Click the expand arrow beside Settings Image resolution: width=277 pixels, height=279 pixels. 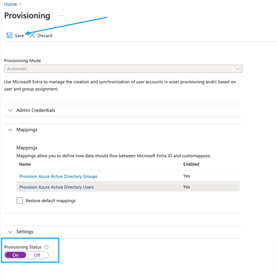point(10,232)
